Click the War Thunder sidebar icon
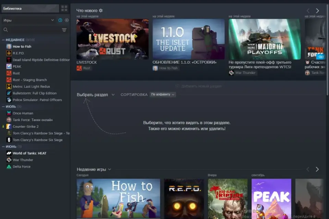Viewport: 329px width, 219px height. coord(9,160)
